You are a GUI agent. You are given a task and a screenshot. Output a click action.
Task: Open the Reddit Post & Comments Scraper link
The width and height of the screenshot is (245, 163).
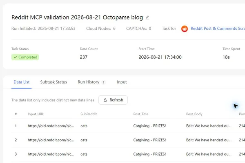[x=218, y=29]
